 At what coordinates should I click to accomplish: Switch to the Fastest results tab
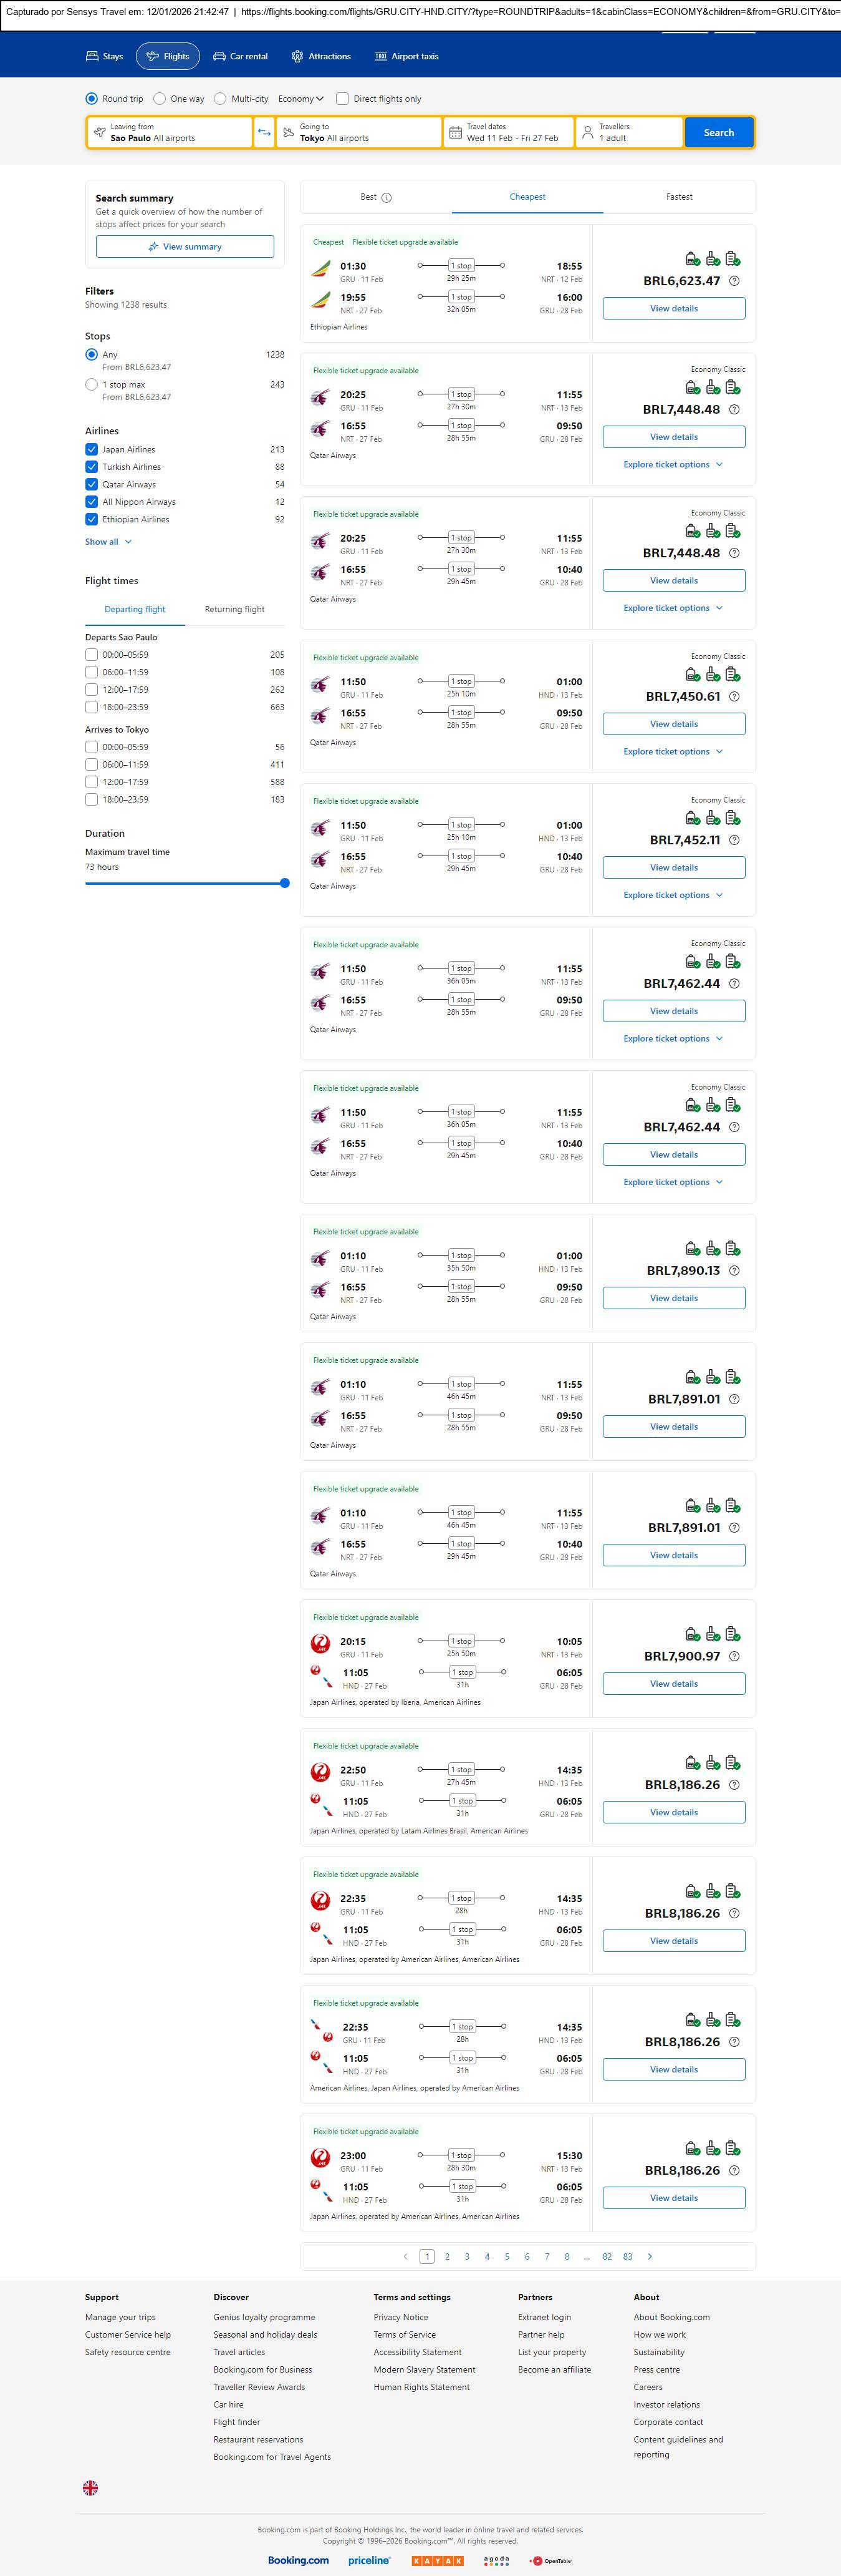click(679, 197)
